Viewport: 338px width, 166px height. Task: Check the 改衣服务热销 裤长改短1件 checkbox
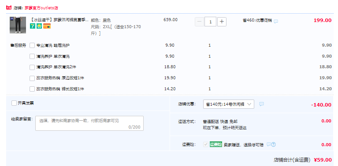pyautogui.click(x=32, y=89)
